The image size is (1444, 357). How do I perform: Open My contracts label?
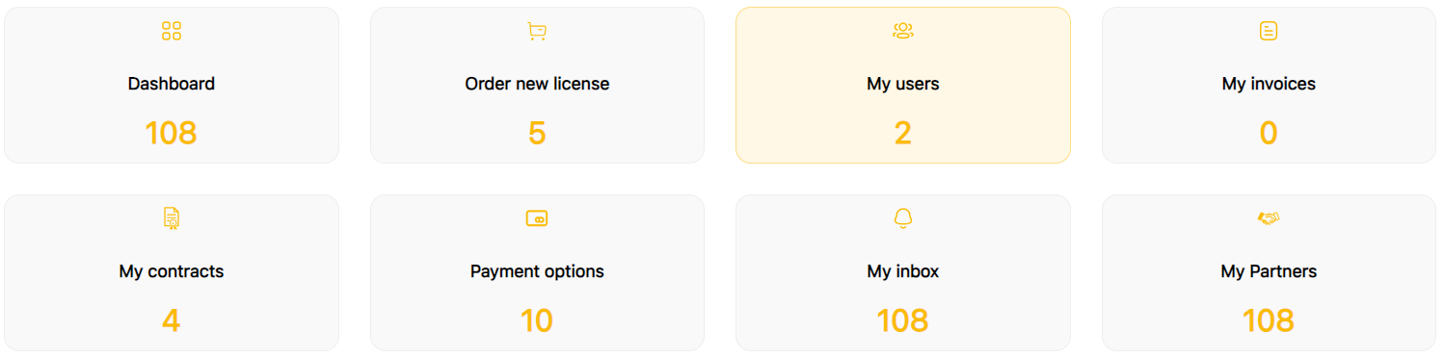click(x=172, y=271)
